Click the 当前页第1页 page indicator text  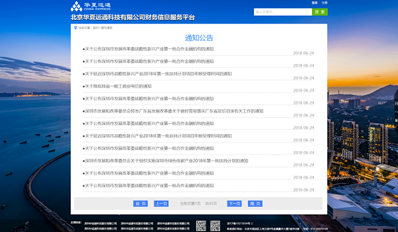pyautogui.click(x=190, y=204)
